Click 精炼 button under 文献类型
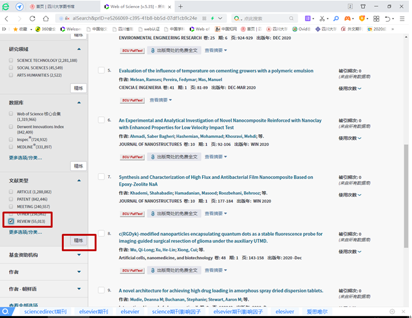 click(x=79, y=240)
